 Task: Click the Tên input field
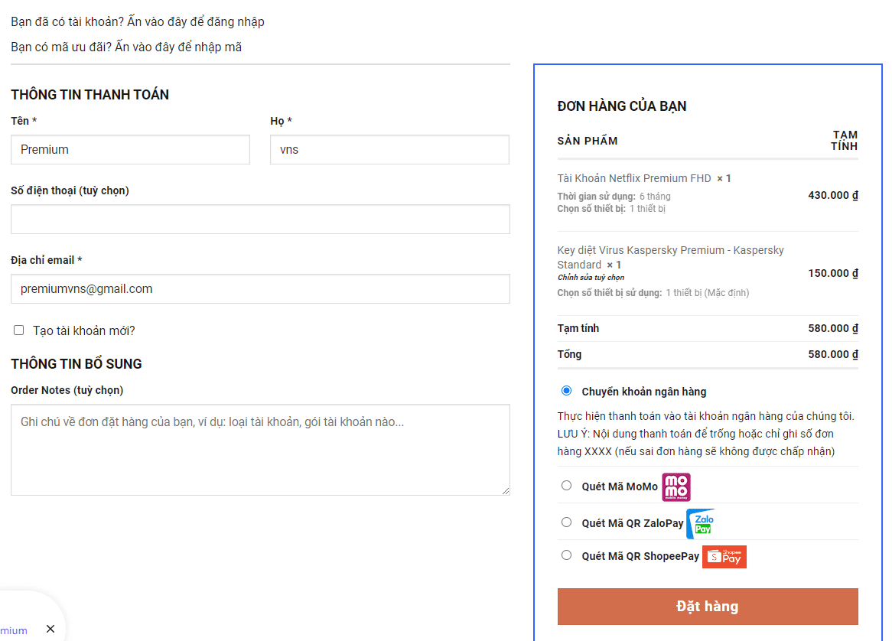click(x=130, y=150)
